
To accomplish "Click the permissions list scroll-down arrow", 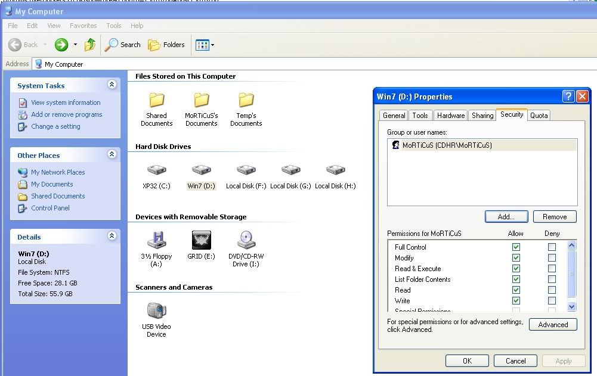I will pos(571,306).
